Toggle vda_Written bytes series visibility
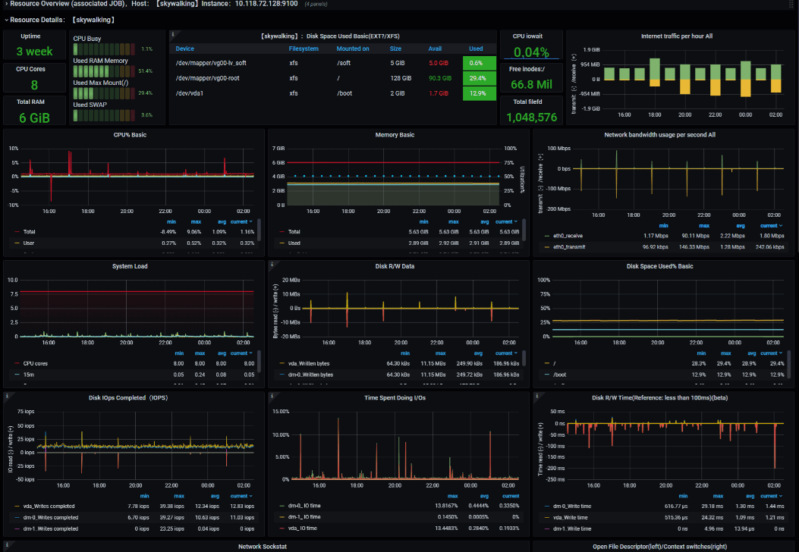 point(309,364)
